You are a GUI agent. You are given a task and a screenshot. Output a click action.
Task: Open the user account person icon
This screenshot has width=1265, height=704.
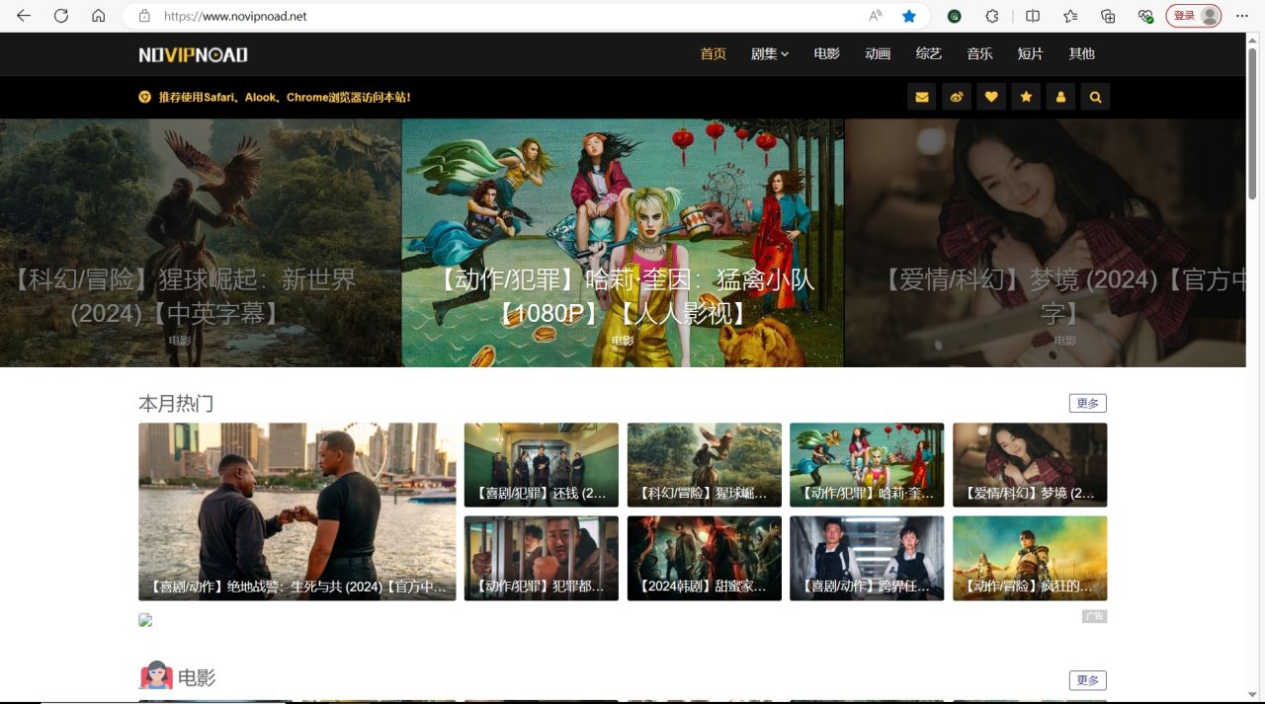[x=1060, y=97]
